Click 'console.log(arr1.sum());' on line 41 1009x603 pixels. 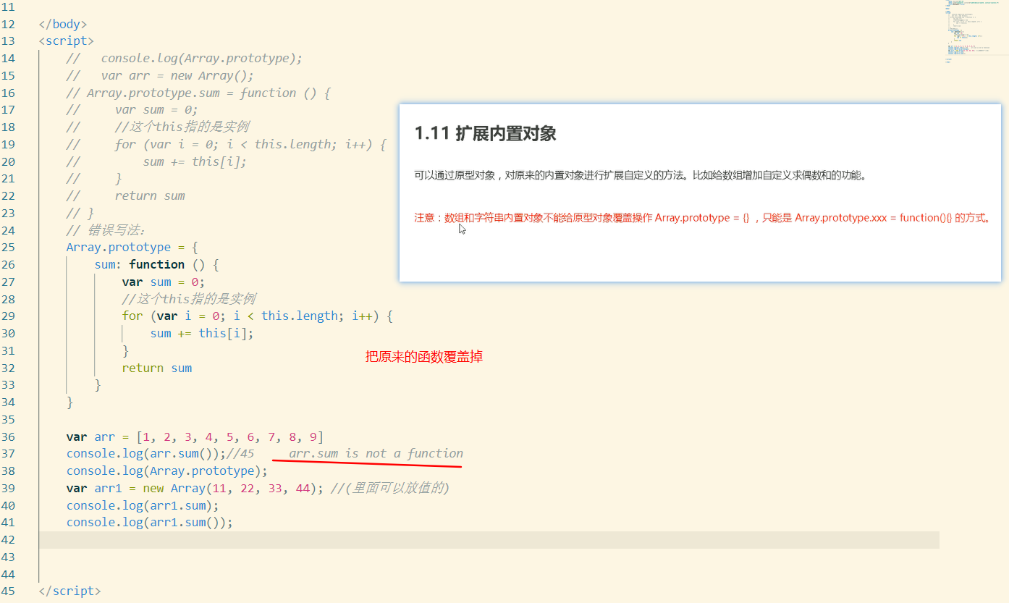tap(150, 523)
